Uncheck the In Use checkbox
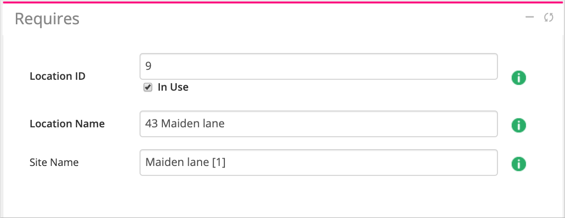Image resolution: width=565 pixels, height=218 pixels. pos(147,87)
